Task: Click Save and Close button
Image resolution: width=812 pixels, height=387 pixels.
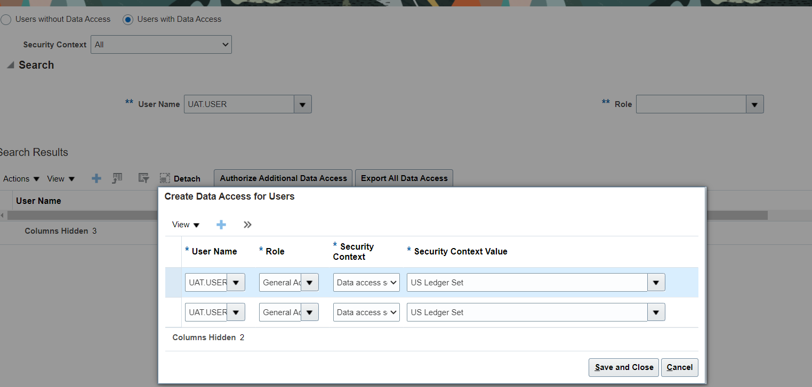Action: [624, 367]
